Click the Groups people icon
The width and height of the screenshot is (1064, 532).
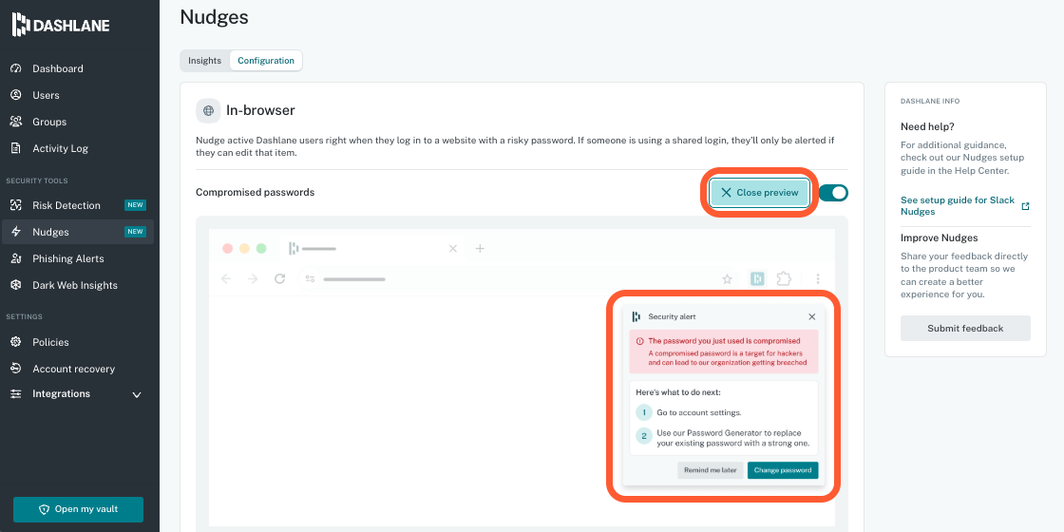15,122
